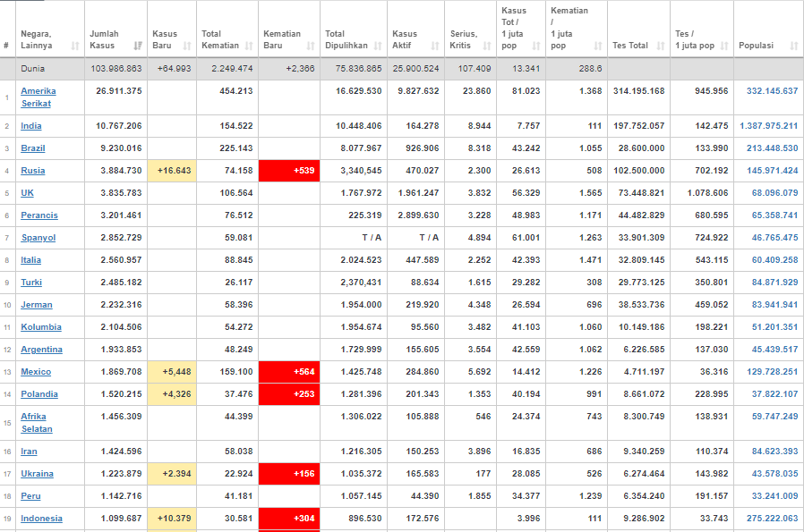Sort by Kasus Aktif column arrows
Viewport: 804px width, 532px height.
pos(435,46)
